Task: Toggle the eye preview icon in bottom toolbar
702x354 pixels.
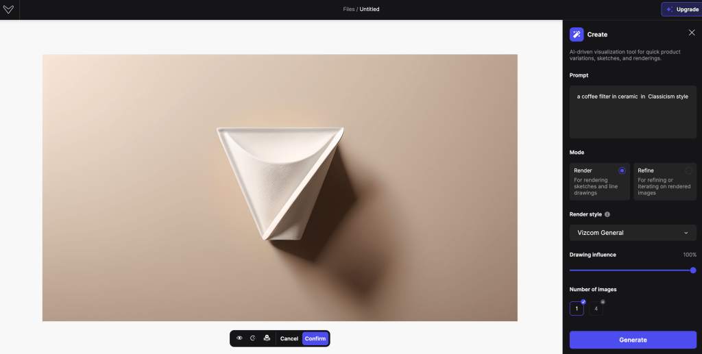Action: (x=239, y=338)
